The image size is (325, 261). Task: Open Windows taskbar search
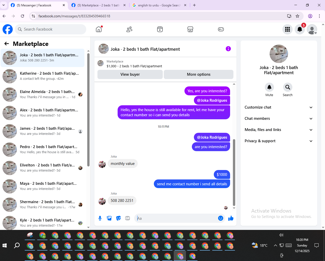point(17,245)
